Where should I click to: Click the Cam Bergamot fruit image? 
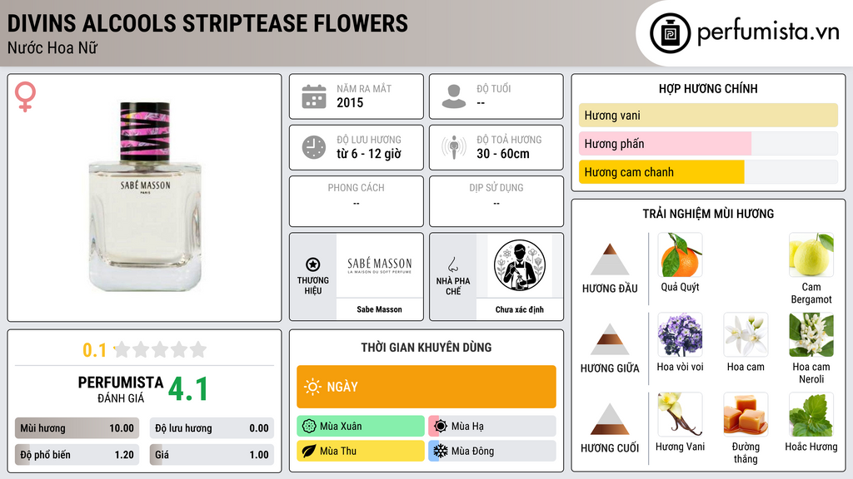point(811,255)
